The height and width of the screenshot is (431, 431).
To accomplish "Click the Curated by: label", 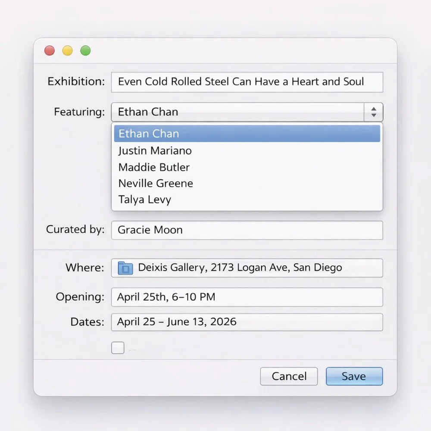I will [x=75, y=230].
